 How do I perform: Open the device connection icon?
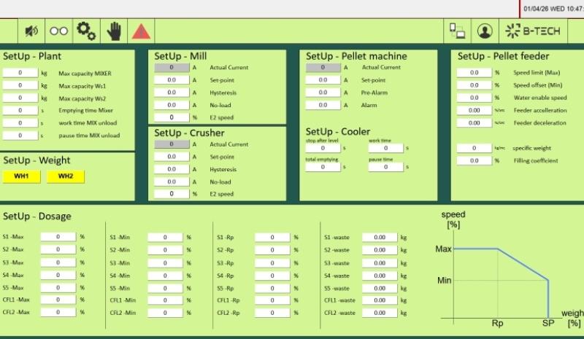(x=458, y=31)
